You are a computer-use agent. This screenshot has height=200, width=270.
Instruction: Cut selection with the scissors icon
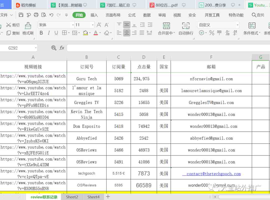pyautogui.click(x=8, y=25)
